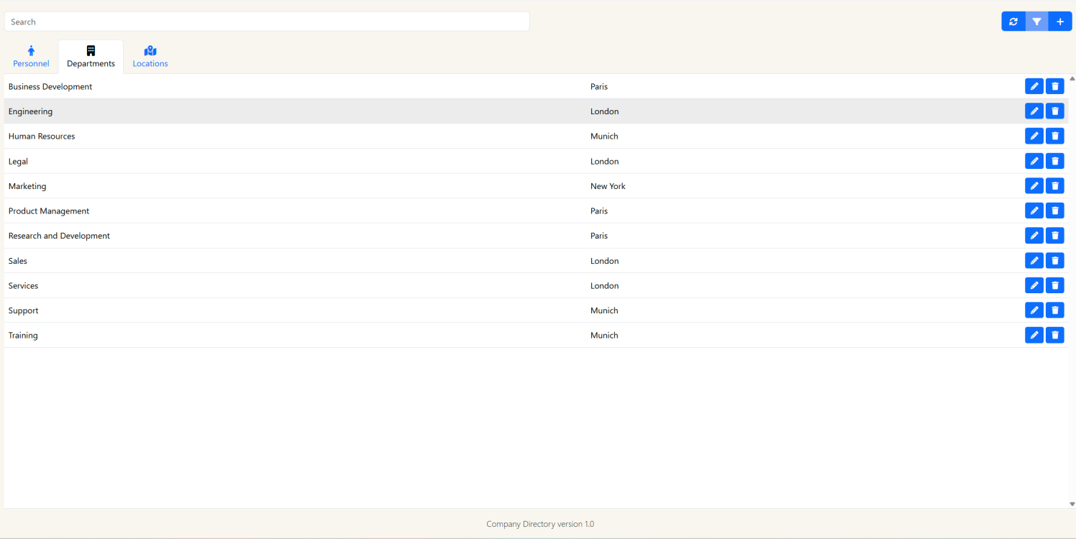1076x539 pixels.
Task: Click pencil icon for Human Resources
Action: pos(1034,136)
